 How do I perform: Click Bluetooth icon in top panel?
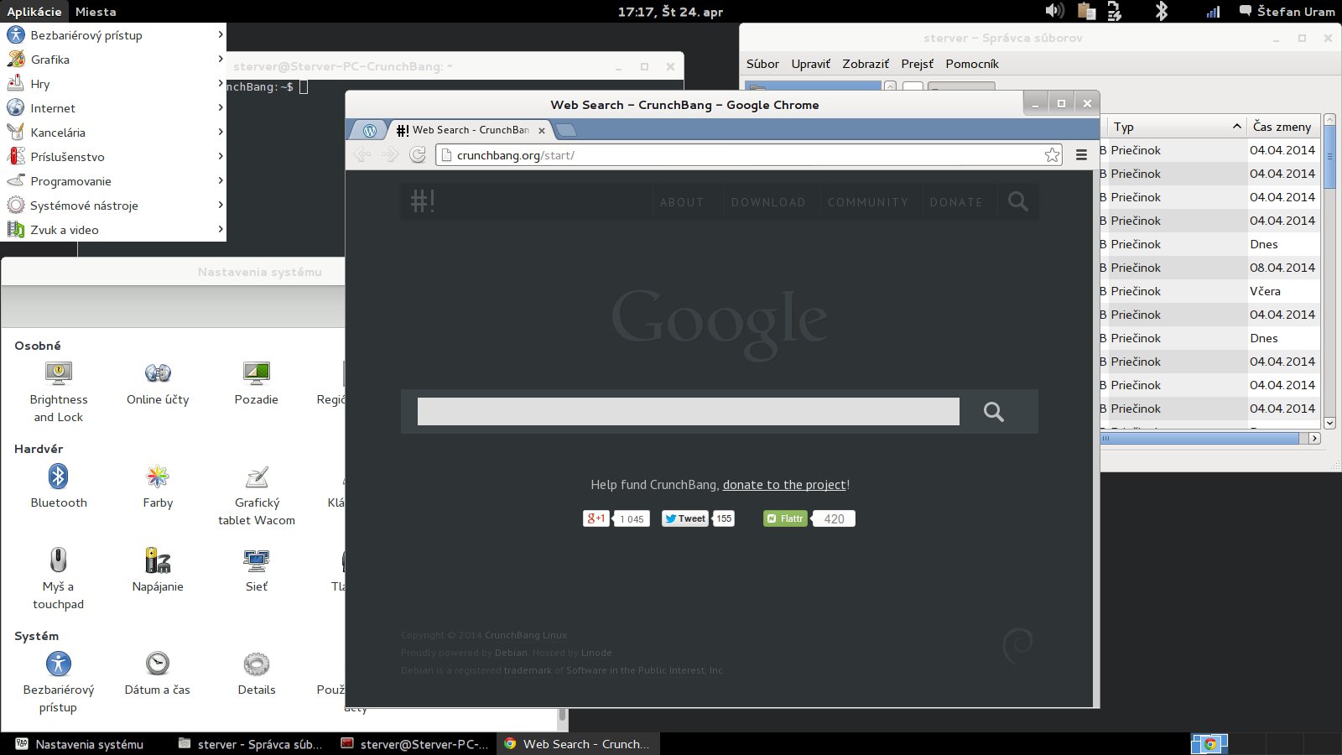pos(1161,11)
